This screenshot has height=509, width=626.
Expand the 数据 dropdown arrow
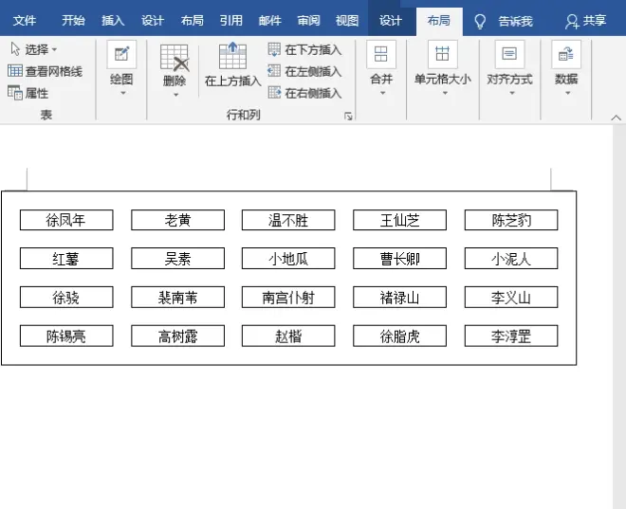point(567,93)
